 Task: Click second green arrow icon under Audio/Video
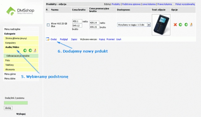tap(30, 51)
